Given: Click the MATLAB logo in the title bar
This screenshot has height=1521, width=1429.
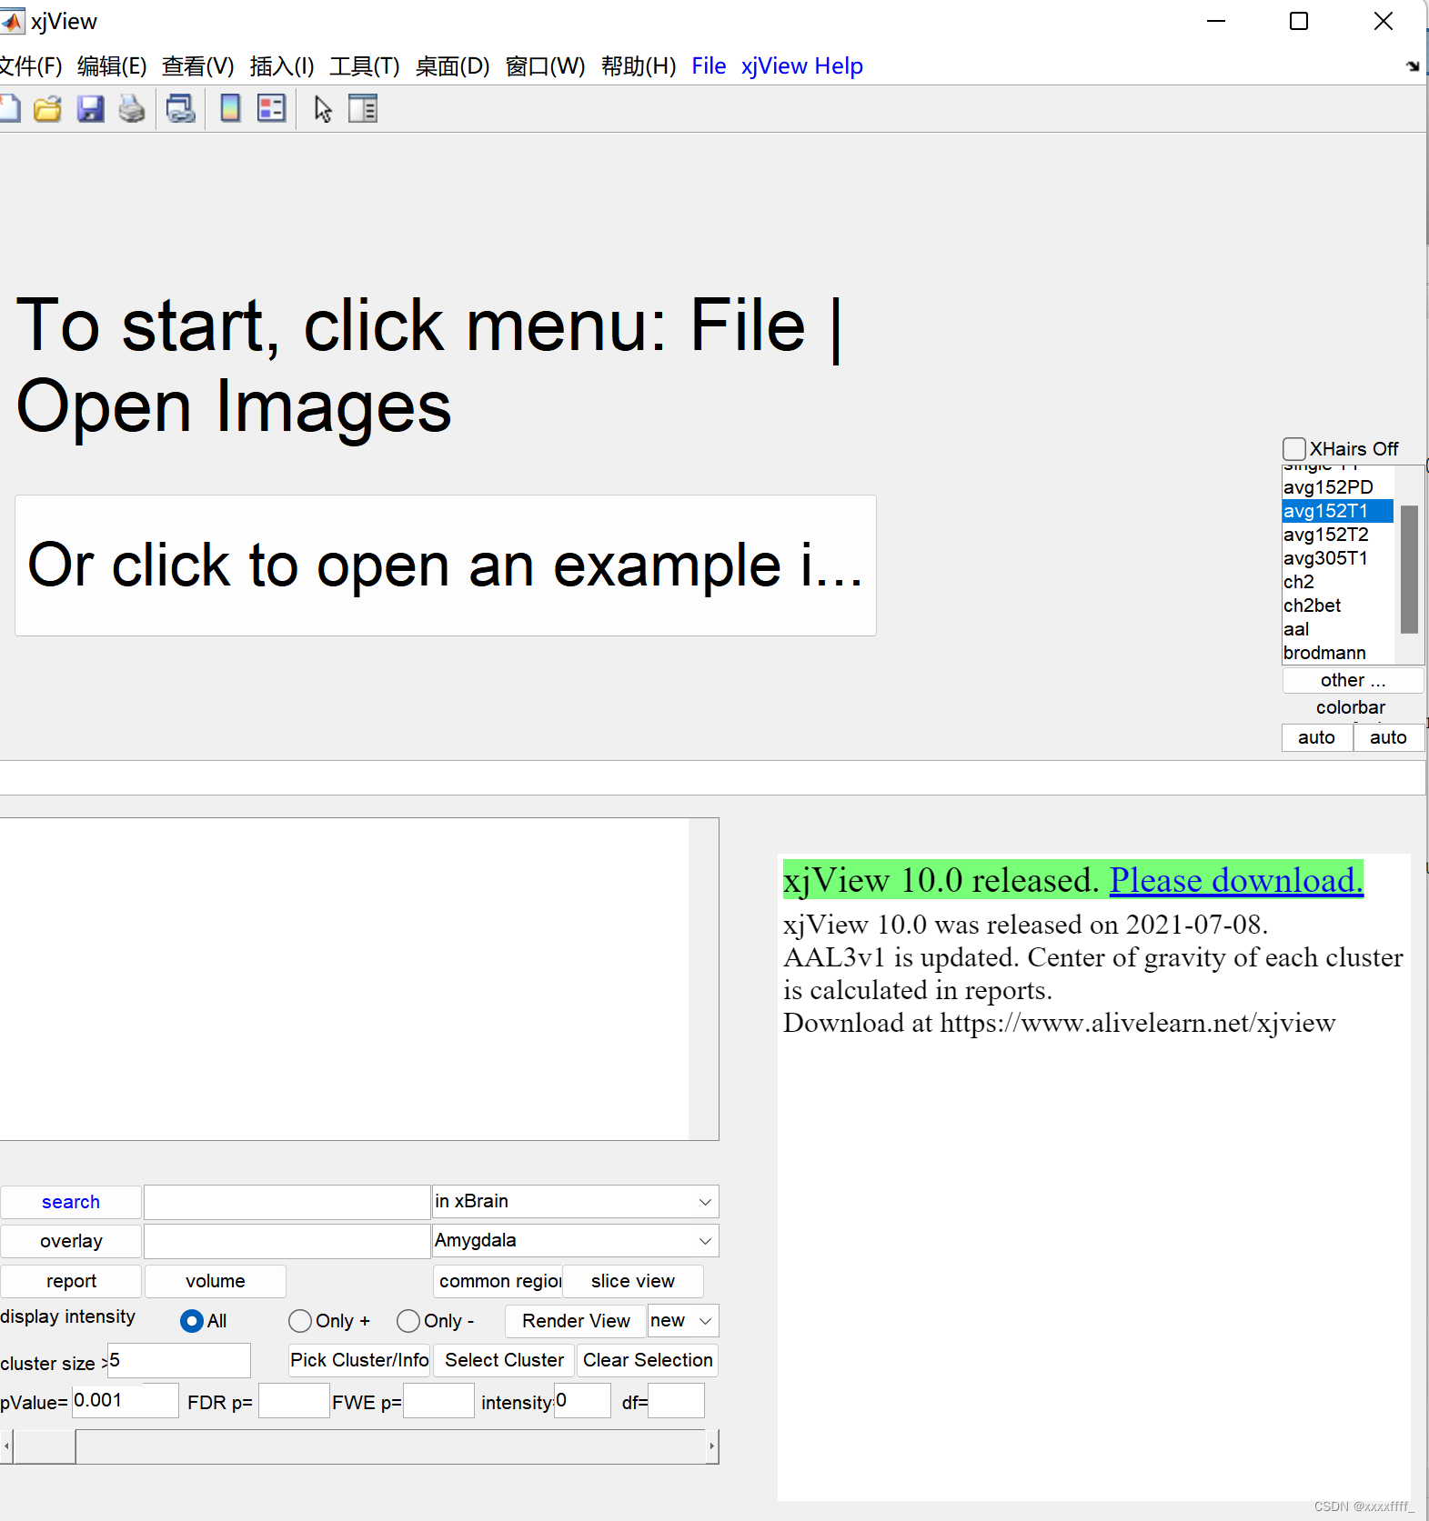Looking at the screenshot, I should point(12,21).
